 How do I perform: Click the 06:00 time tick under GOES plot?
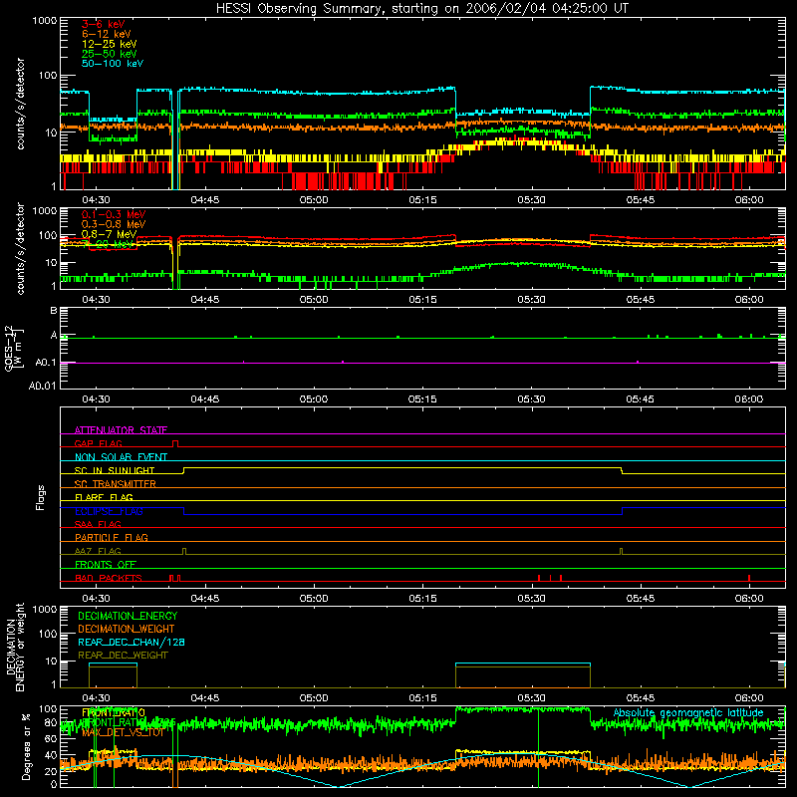click(749, 399)
